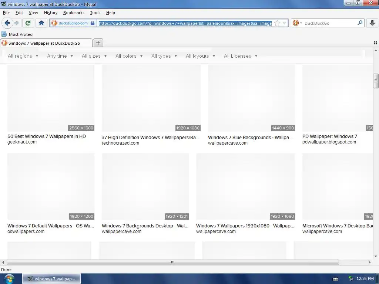Click the Most Visited bookmarks label
379x284 pixels.
(x=21, y=34)
